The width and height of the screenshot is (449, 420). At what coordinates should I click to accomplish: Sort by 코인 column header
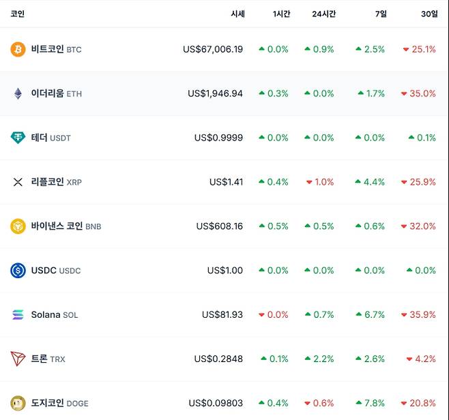click(x=18, y=14)
